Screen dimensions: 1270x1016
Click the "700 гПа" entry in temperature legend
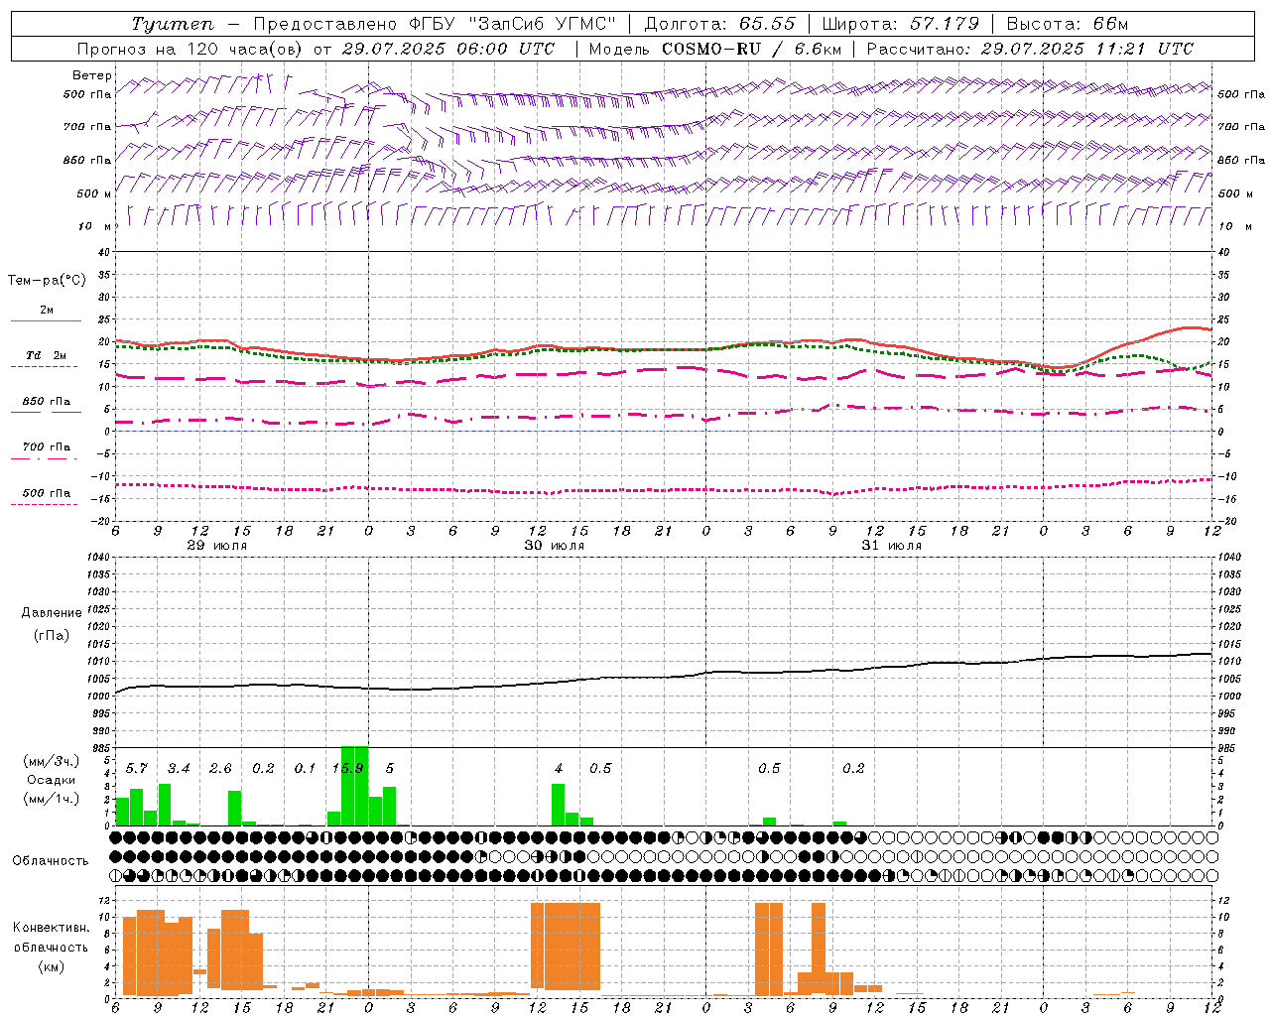click(x=47, y=447)
